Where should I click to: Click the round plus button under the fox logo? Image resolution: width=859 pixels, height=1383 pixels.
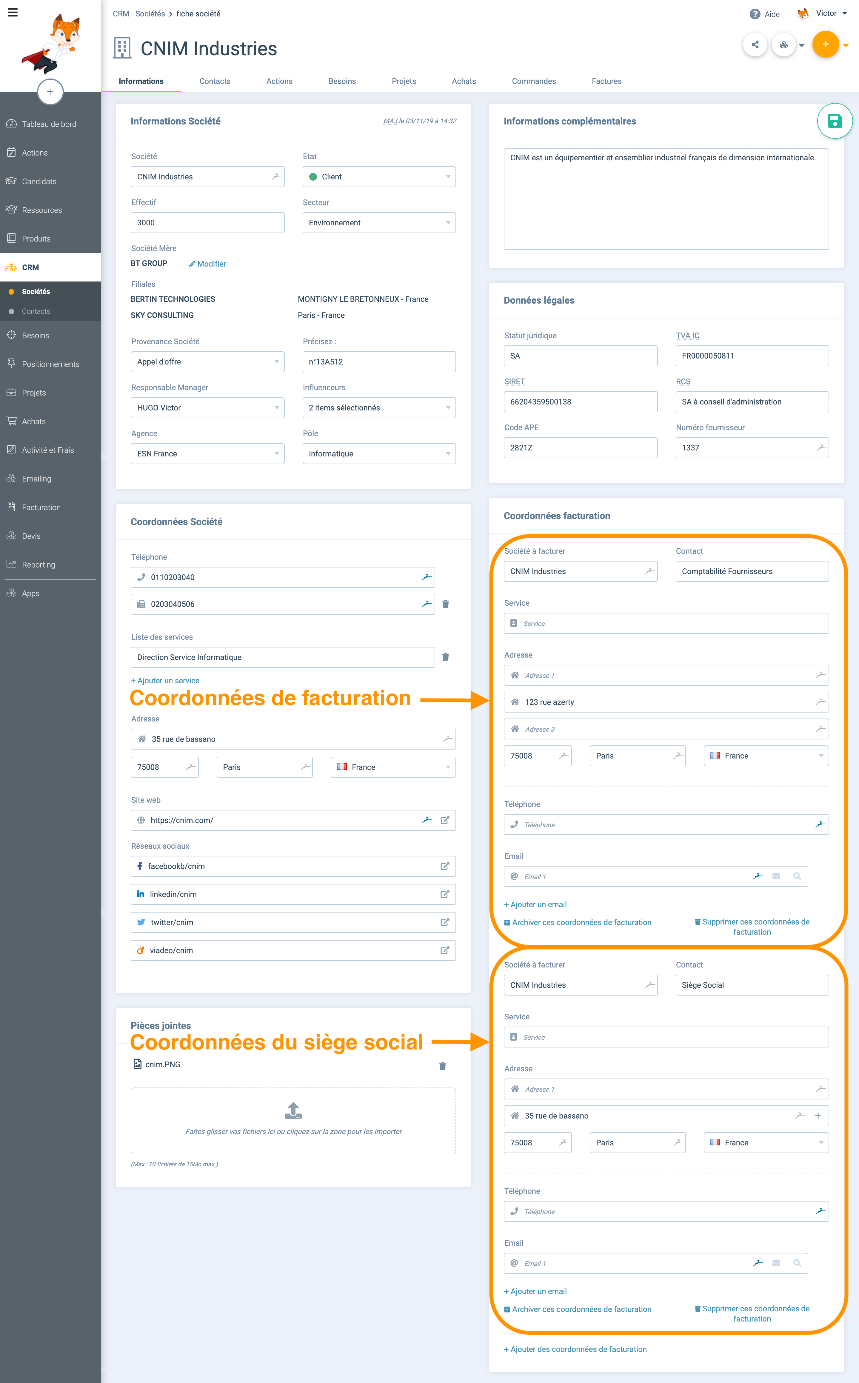tap(50, 91)
